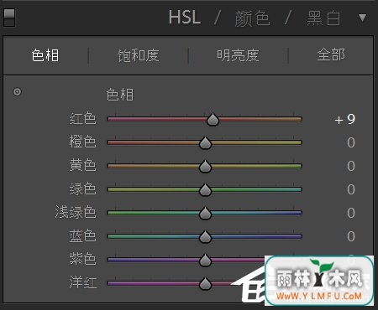Click the 蓝色 hue slider handle
Screen dimensions: 378x310
pos(205,237)
